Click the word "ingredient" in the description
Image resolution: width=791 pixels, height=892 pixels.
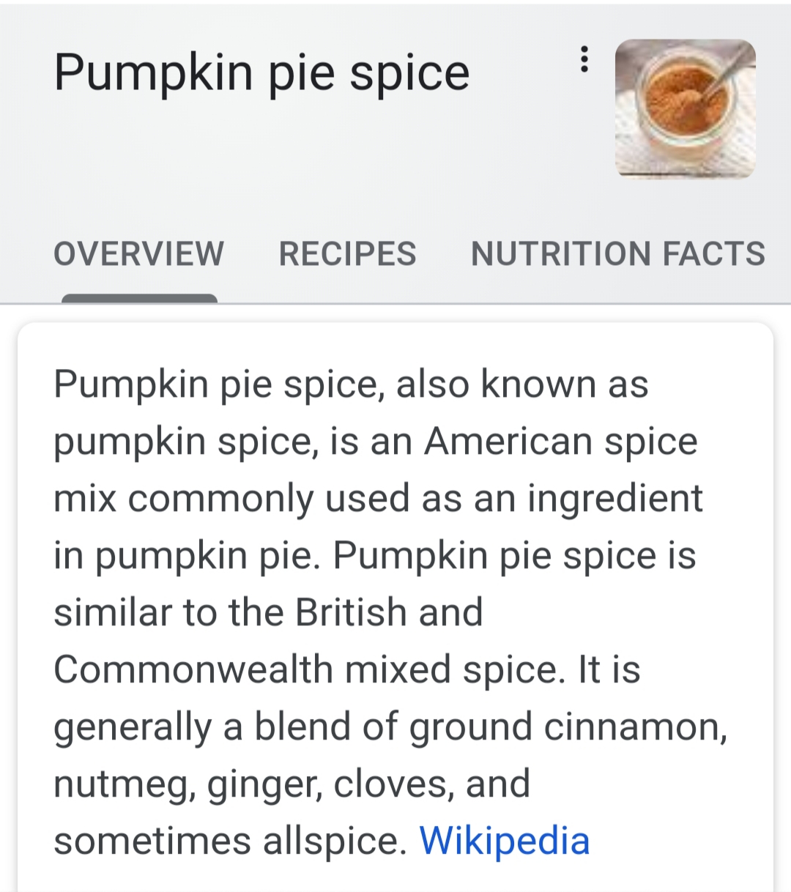(615, 499)
